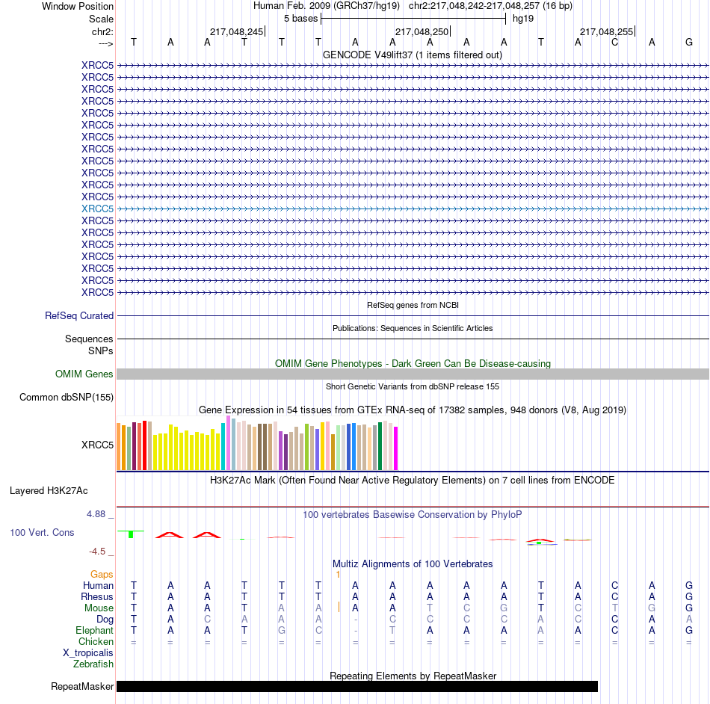Click the G base in the chr2 sequence row
Image resolution: width=710 pixels, height=704 pixels.
point(689,42)
